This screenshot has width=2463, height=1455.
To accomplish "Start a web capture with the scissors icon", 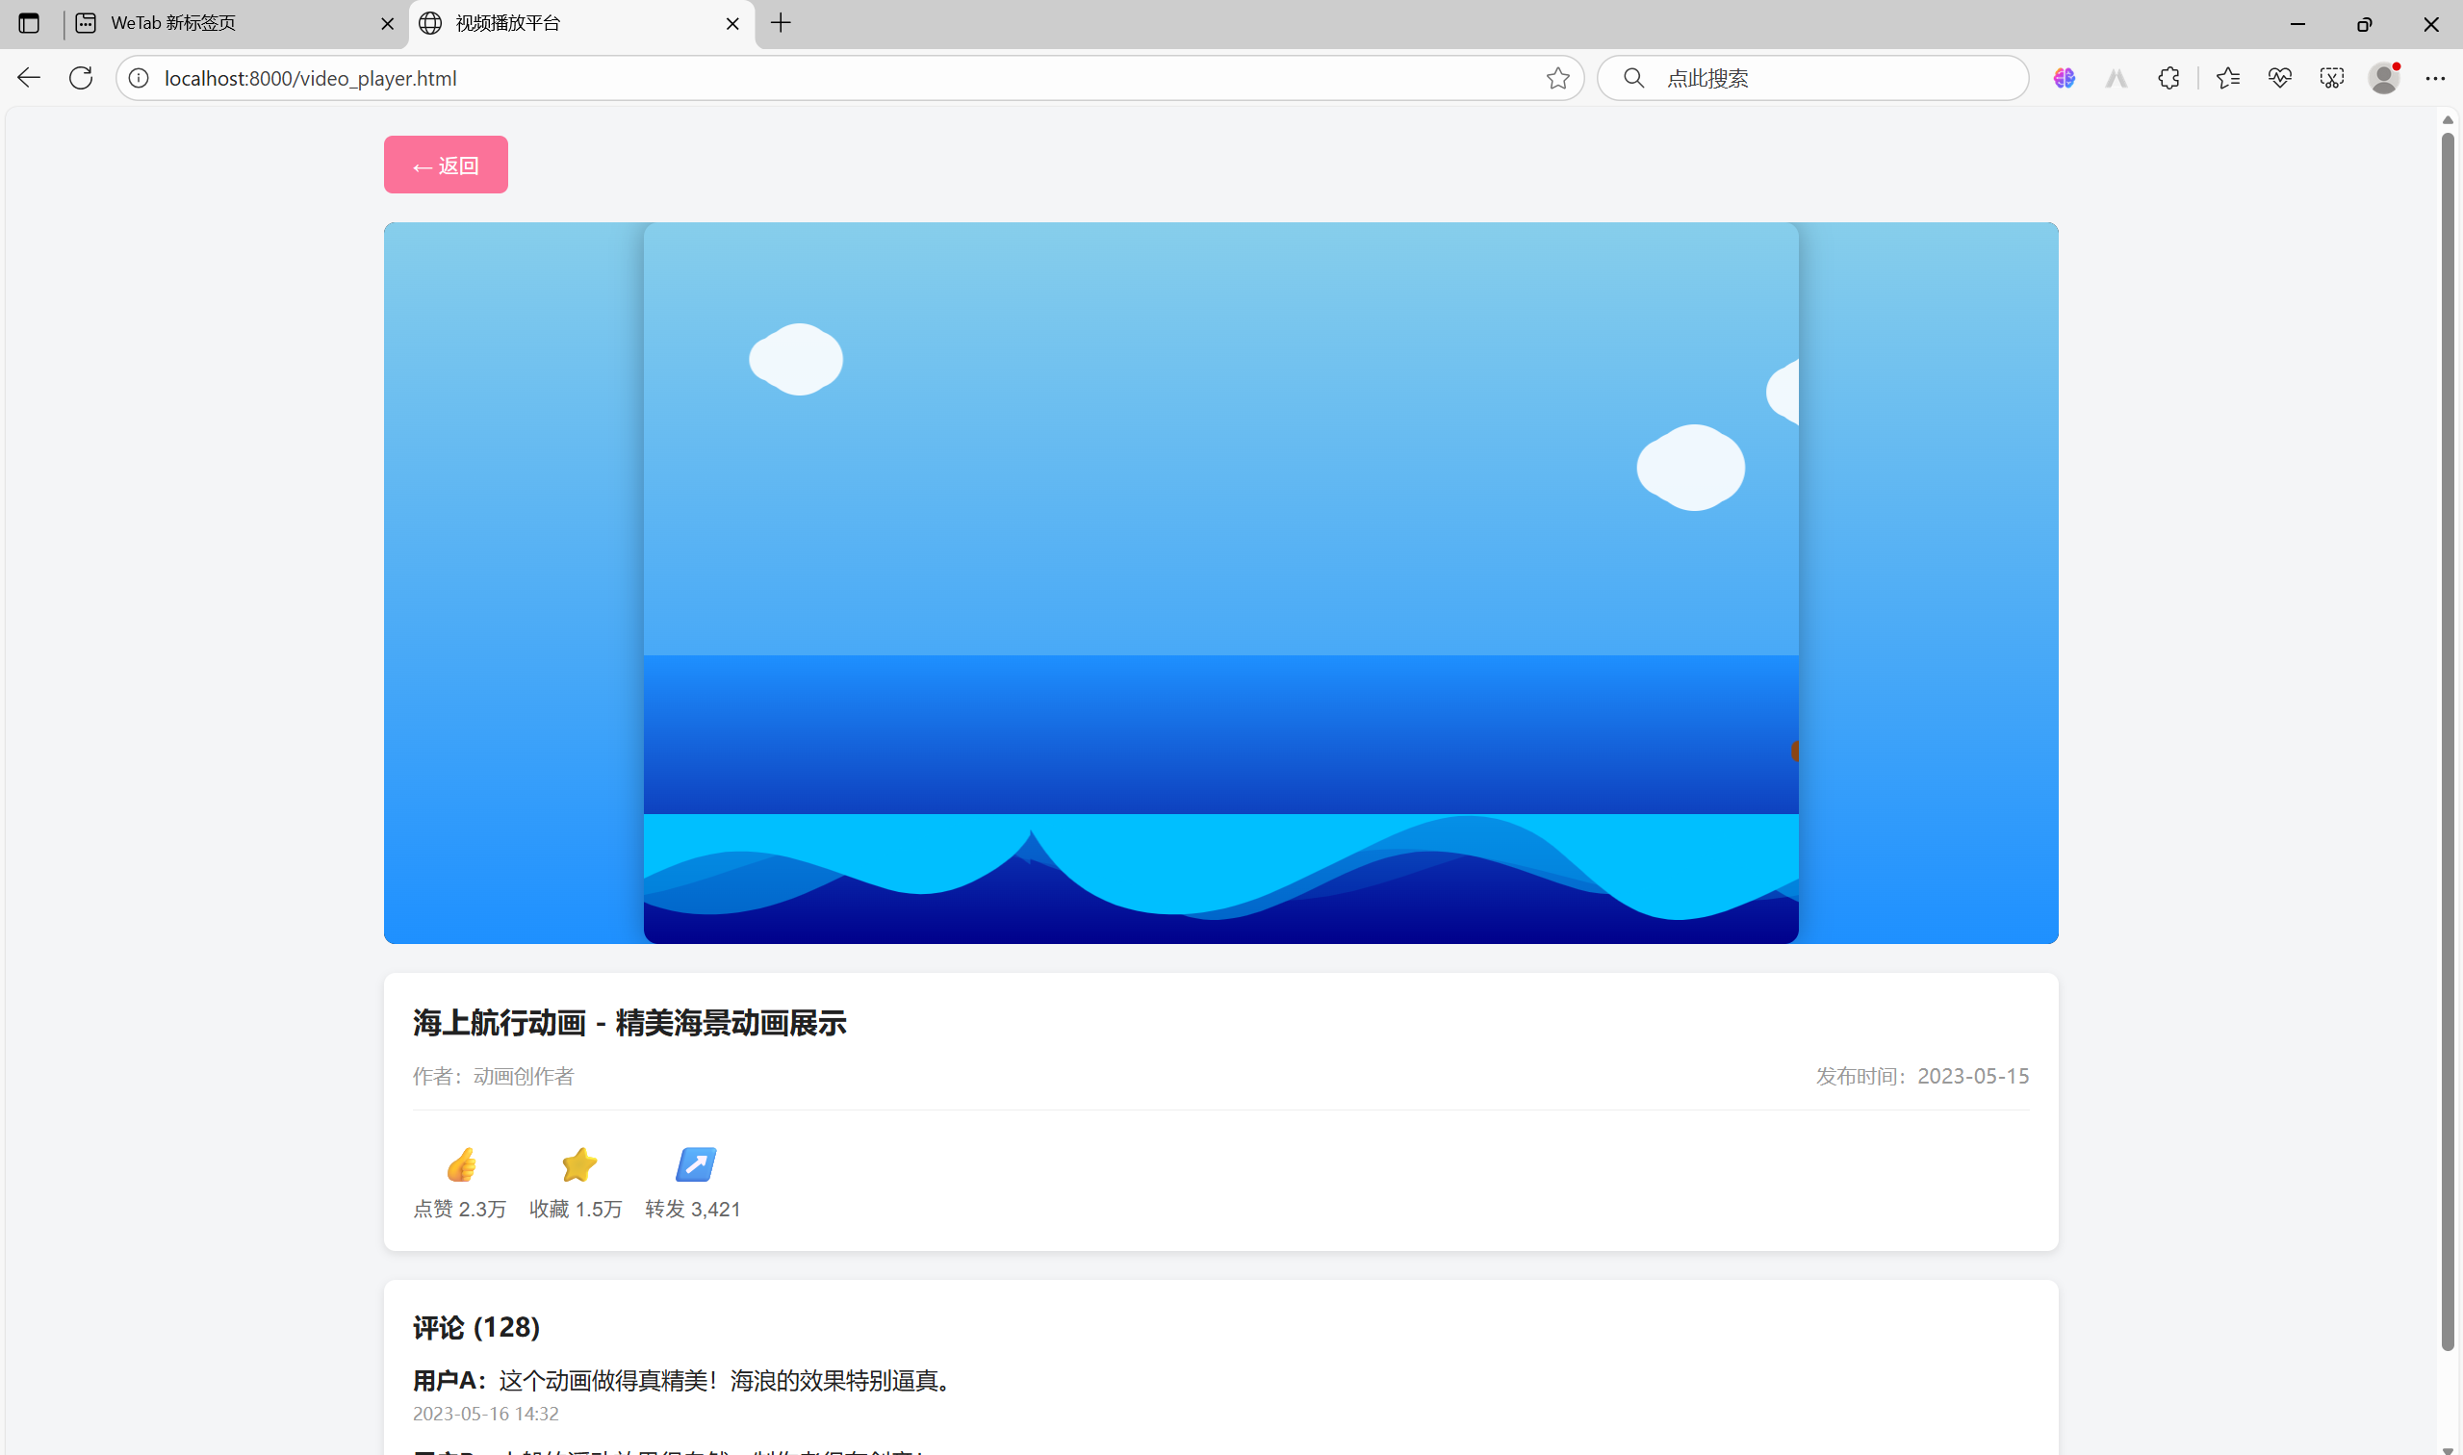I will (x=2333, y=77).
